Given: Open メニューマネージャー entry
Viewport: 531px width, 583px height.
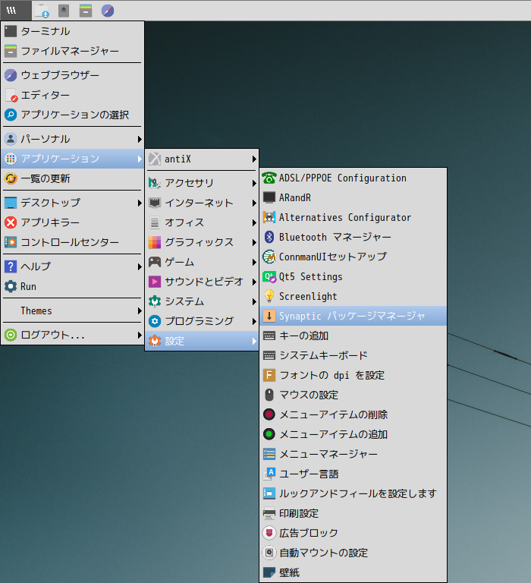Looking at the screenshot, I should click(353, 454).
